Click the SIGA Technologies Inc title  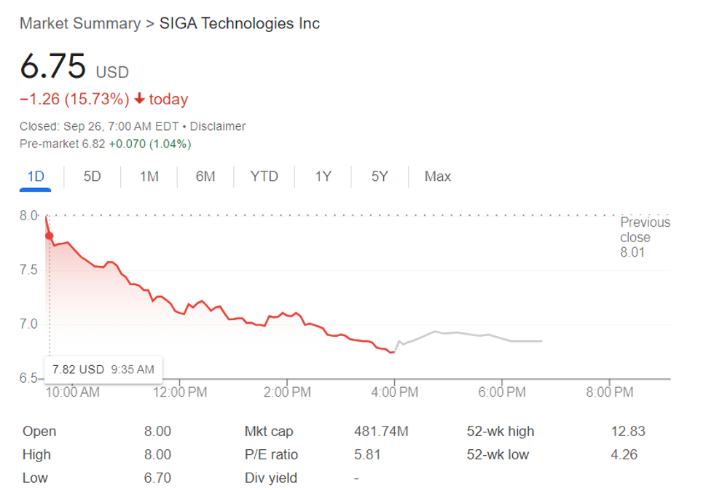tap(240, 23)
